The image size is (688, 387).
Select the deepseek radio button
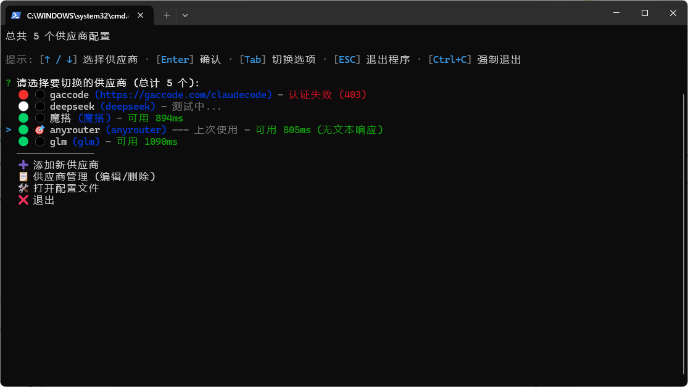(x=40, y=107)
